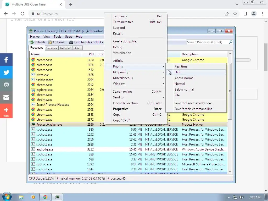Image resolution: width=268 pixels, height=201 pixels.
Task: Click Find handles or DLLs binoculars
Action: 71,42
